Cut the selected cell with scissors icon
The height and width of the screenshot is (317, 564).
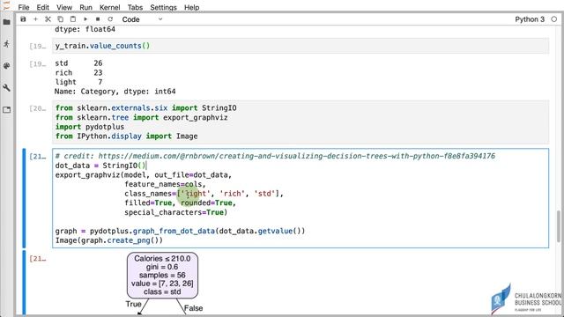point(48,19)
